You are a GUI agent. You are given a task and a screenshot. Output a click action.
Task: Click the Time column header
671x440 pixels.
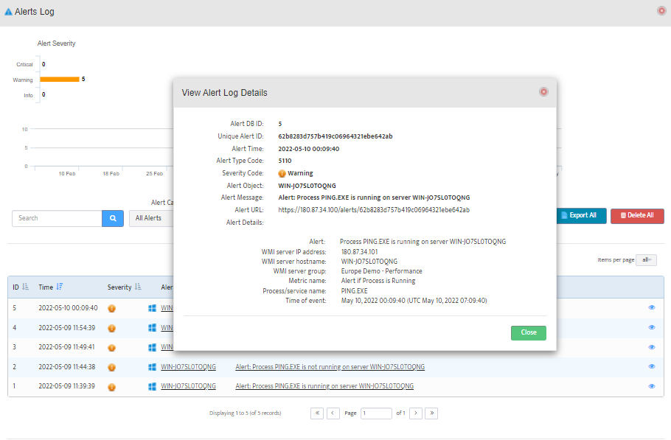46,287
